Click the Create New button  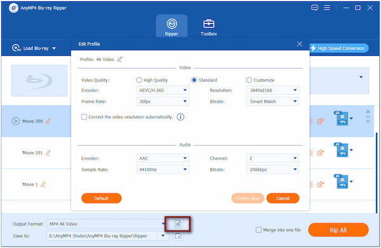248,198
